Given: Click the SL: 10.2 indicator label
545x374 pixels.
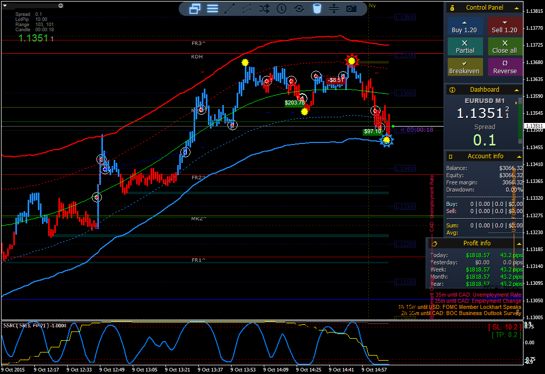Looking at the screenshot, I should (x=505, y=327).
